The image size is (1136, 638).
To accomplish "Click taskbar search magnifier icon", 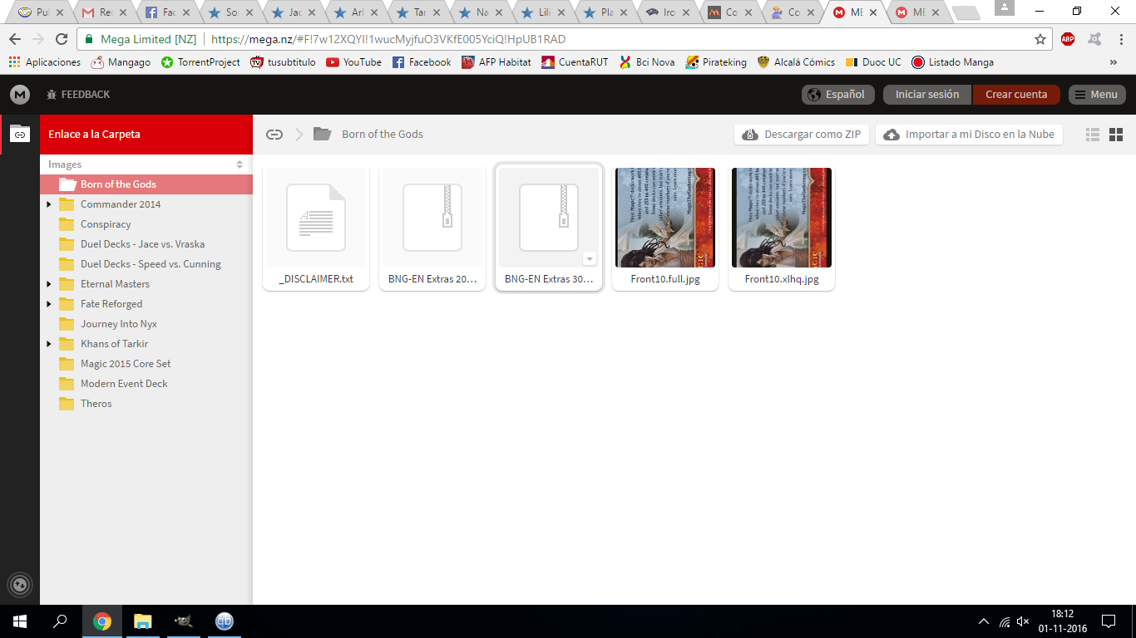I will point(60,621).
